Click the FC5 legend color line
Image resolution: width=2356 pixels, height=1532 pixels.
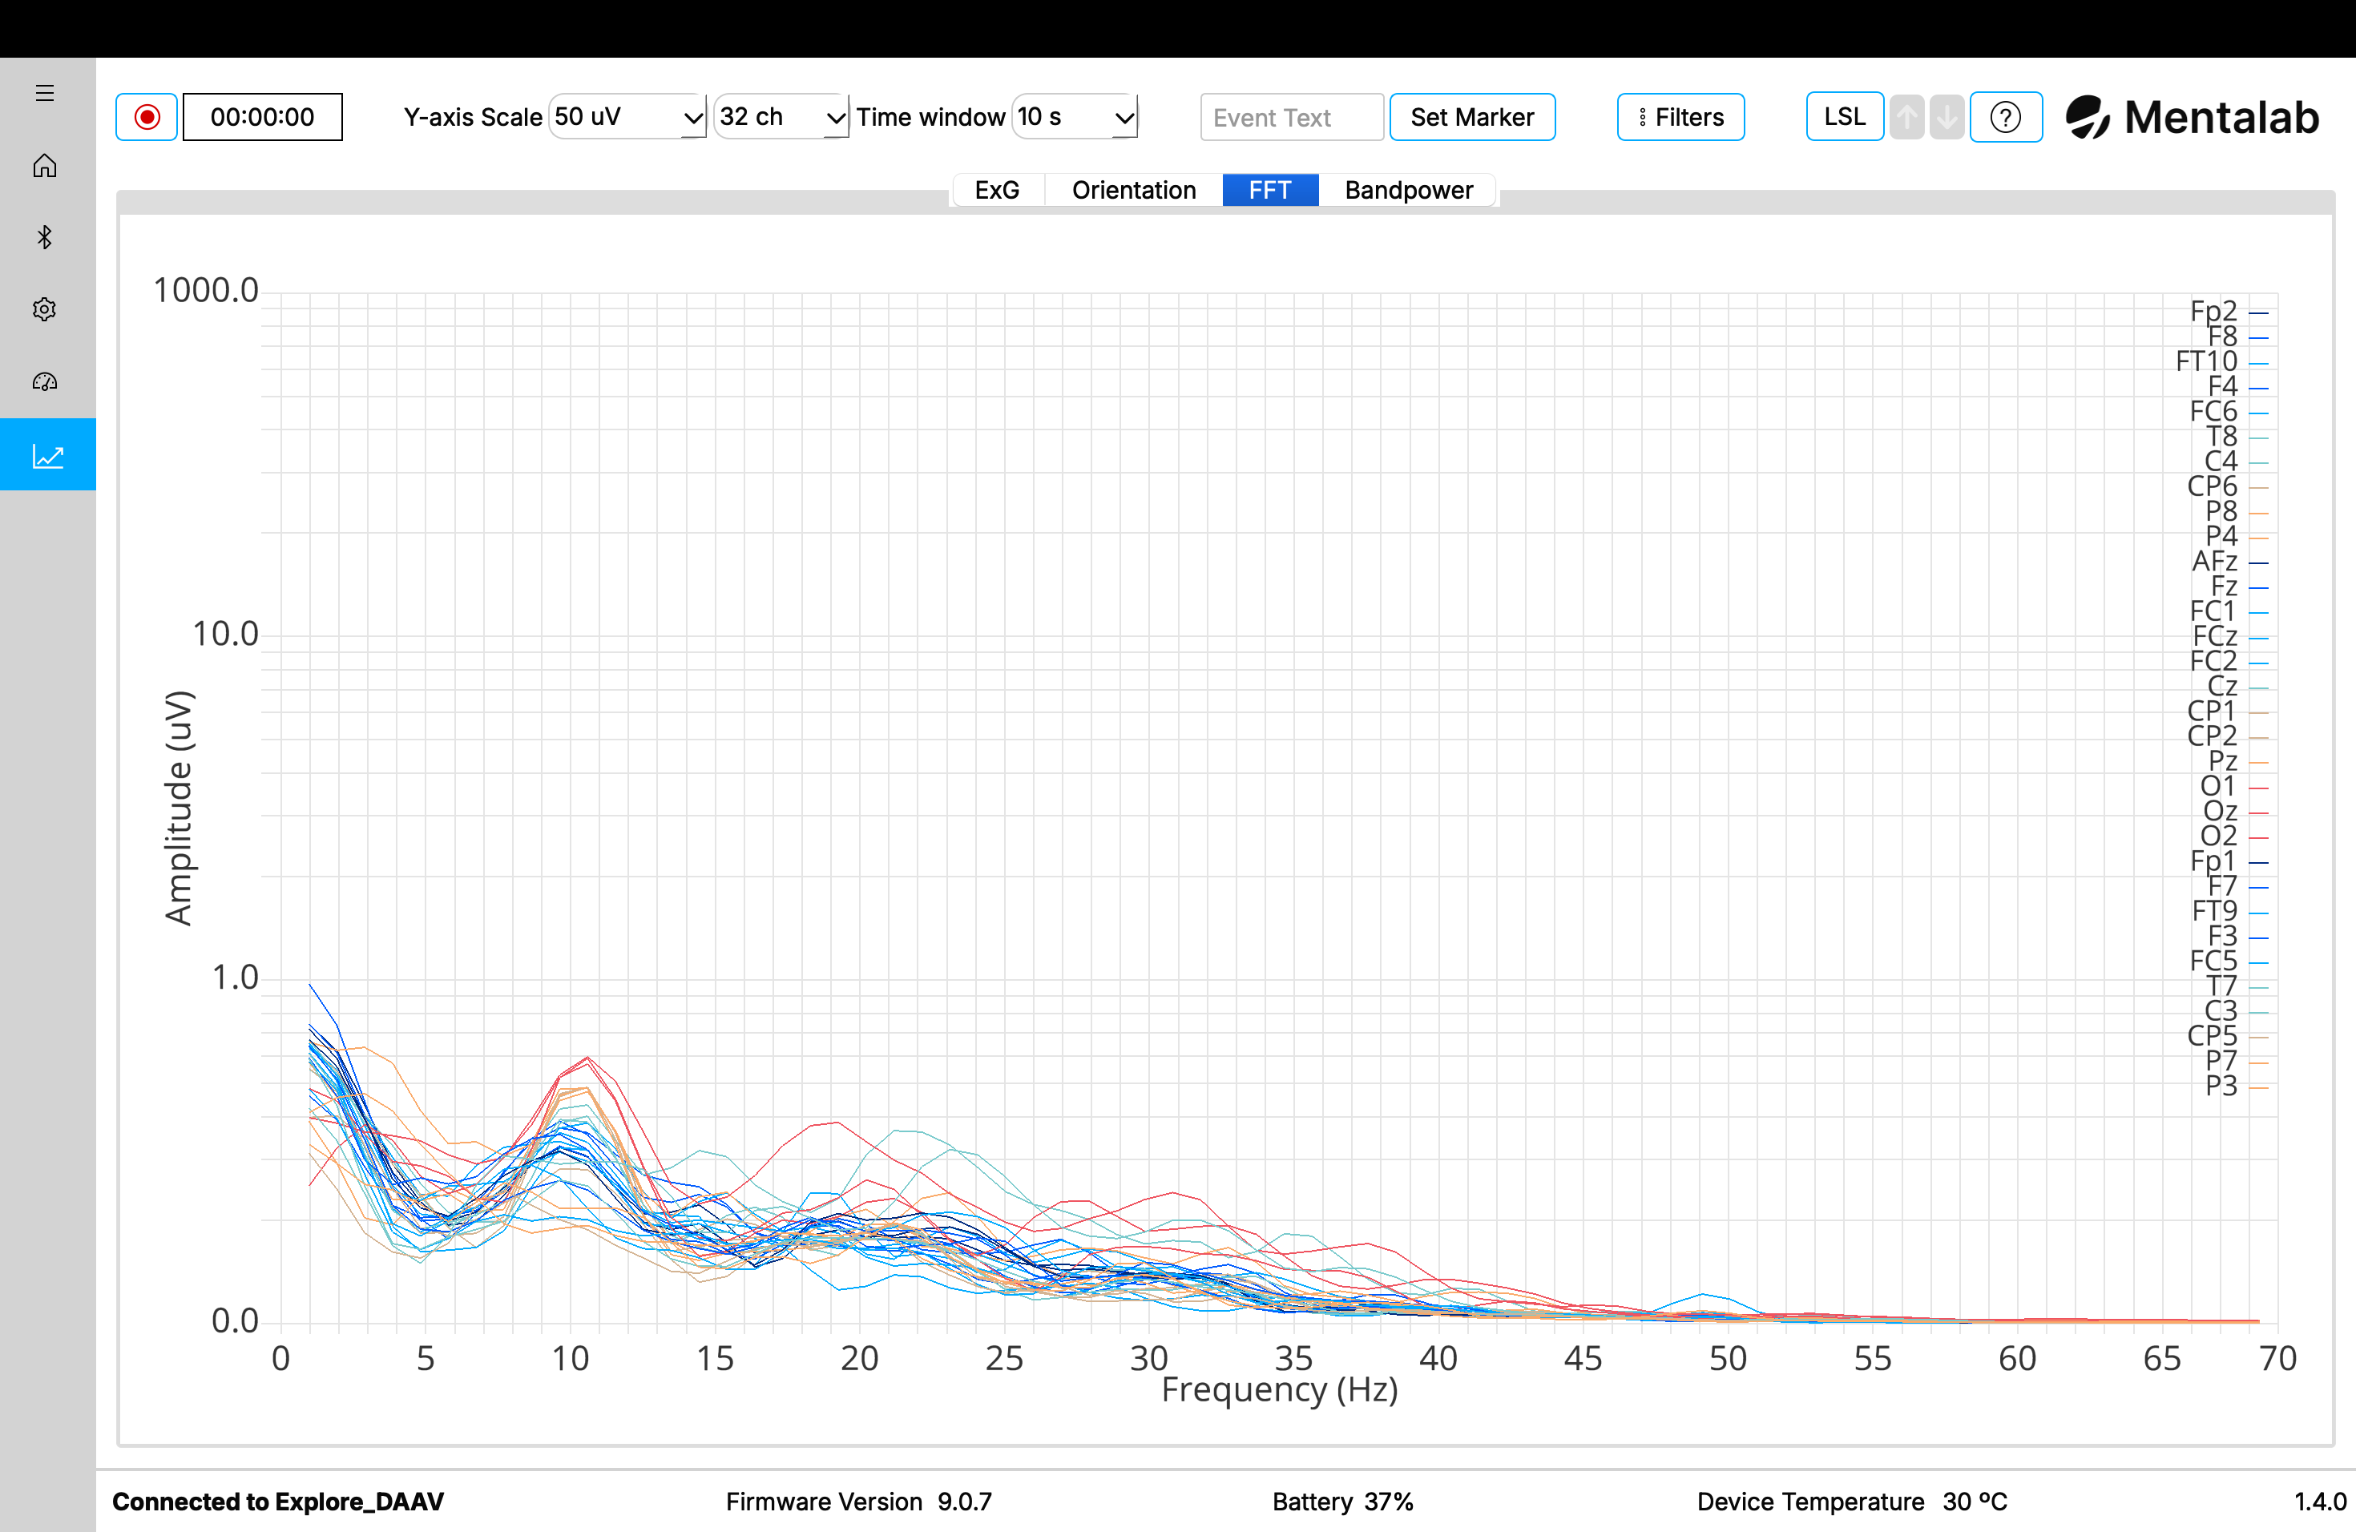[2259, 962]
